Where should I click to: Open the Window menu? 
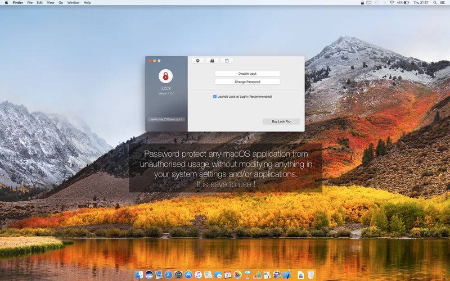coord(73,3)
